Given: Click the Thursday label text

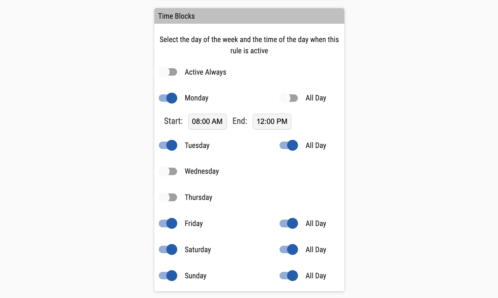Looking at the screenshot, I should [198, 198].
